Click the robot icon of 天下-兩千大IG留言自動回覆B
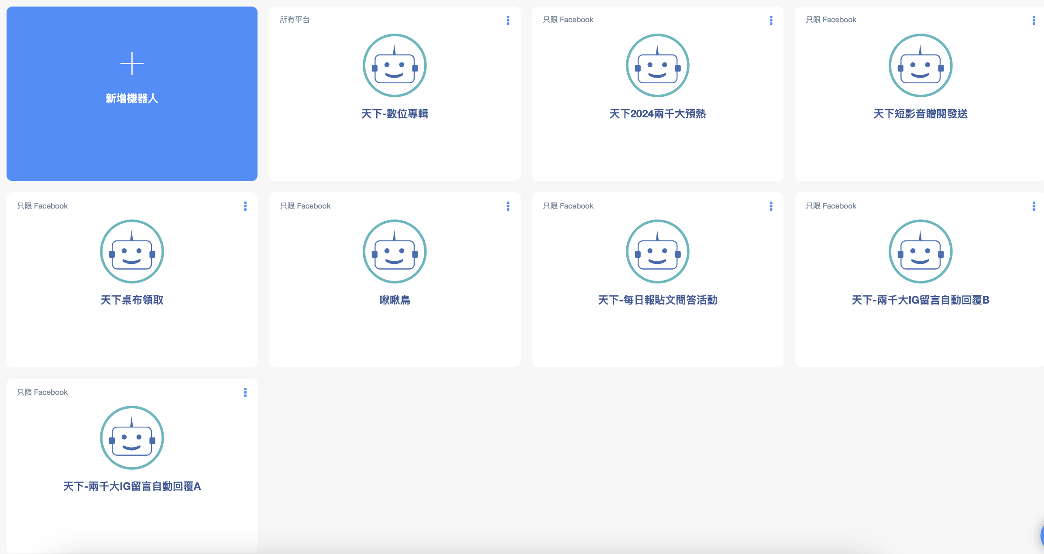 point(921,252)
